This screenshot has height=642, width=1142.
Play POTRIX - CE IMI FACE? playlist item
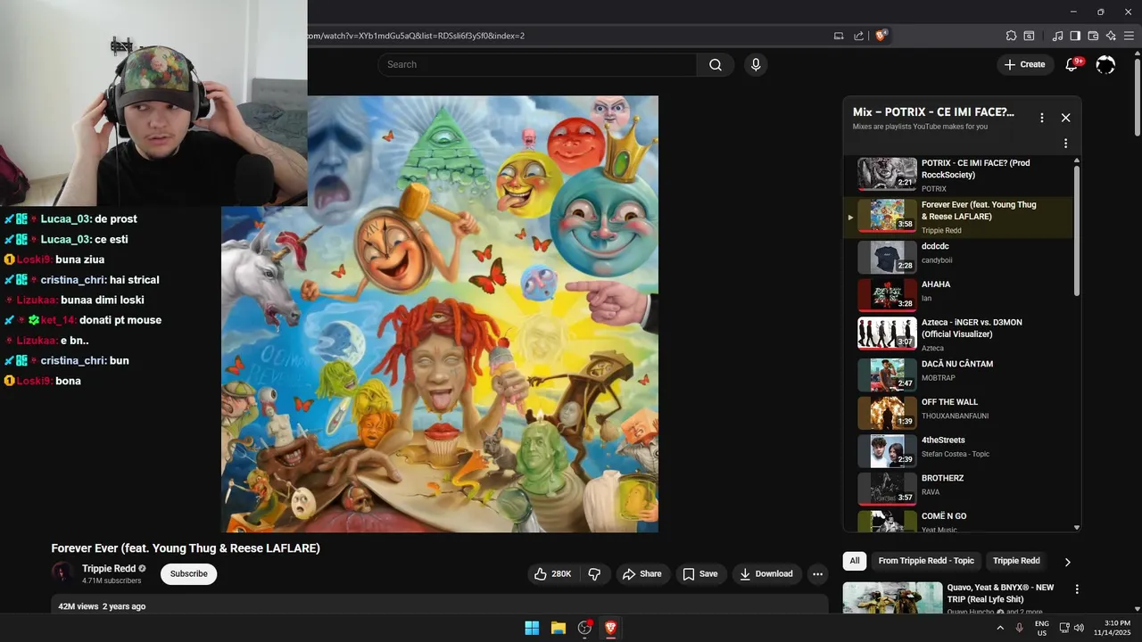pos(957,175)
